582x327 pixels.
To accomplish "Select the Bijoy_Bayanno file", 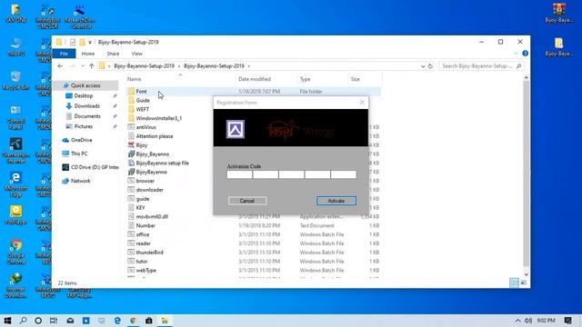I will 153,154.
